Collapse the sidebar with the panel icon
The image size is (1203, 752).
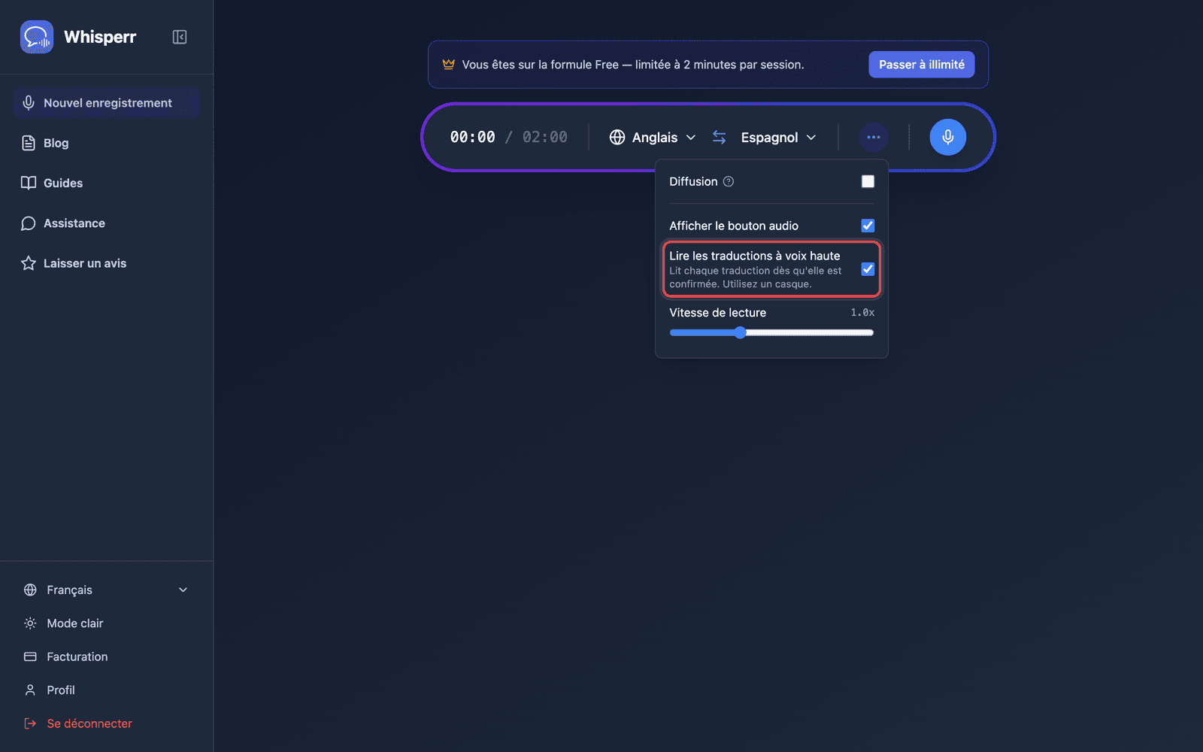click(180, 37)
